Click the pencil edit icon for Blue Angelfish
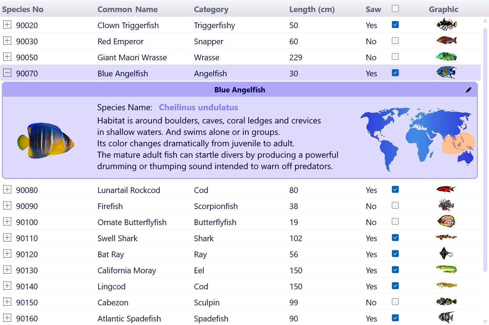This screenshot has width=489, height=325. tap(469, 90)
